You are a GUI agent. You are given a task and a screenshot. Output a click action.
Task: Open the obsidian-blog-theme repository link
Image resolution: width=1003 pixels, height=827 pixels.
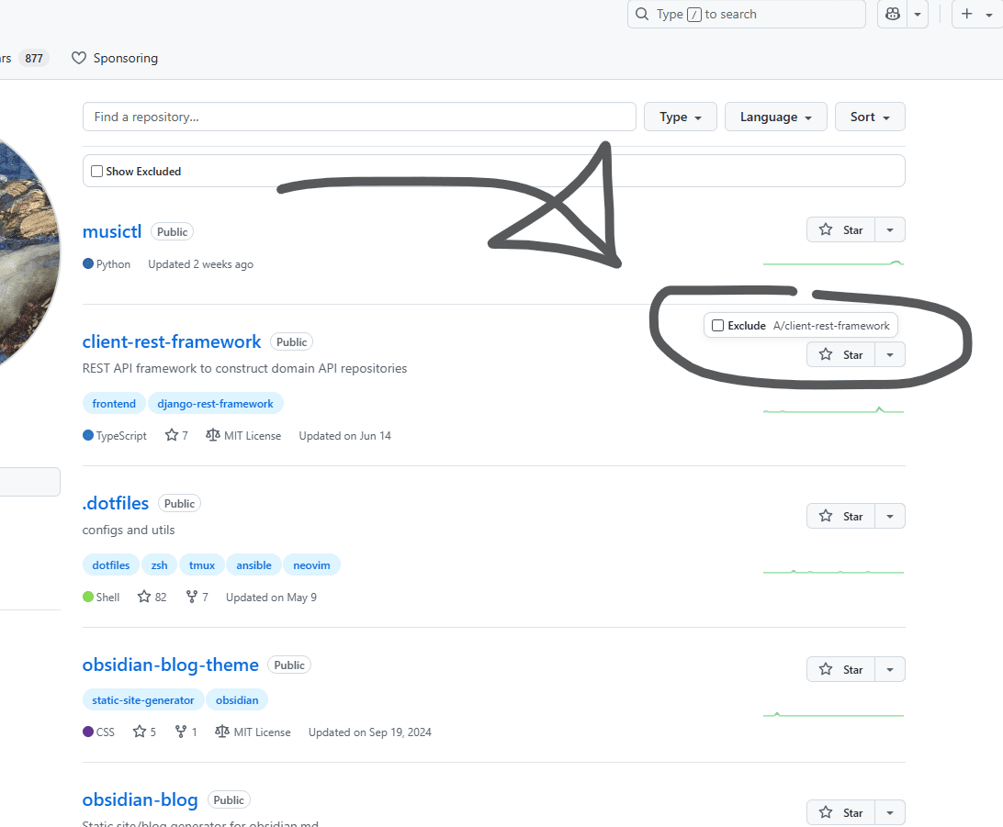[170, 665]
